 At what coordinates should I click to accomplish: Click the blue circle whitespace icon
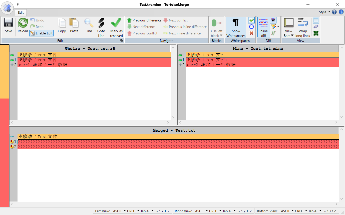click(251, 27)
